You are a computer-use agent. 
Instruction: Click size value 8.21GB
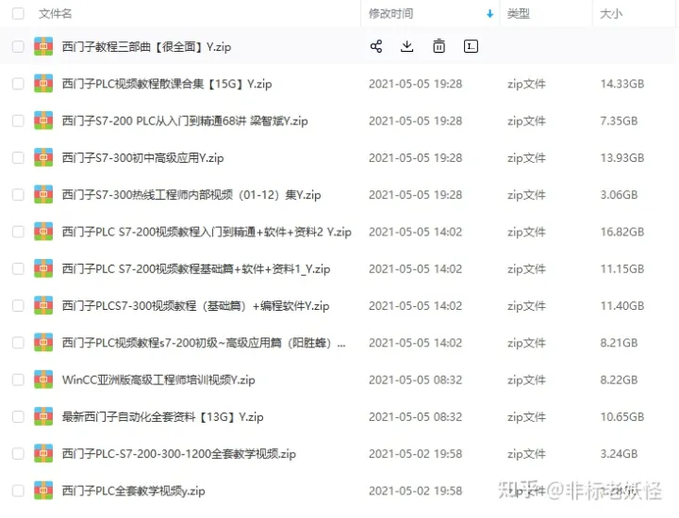[x=619, y=343]
